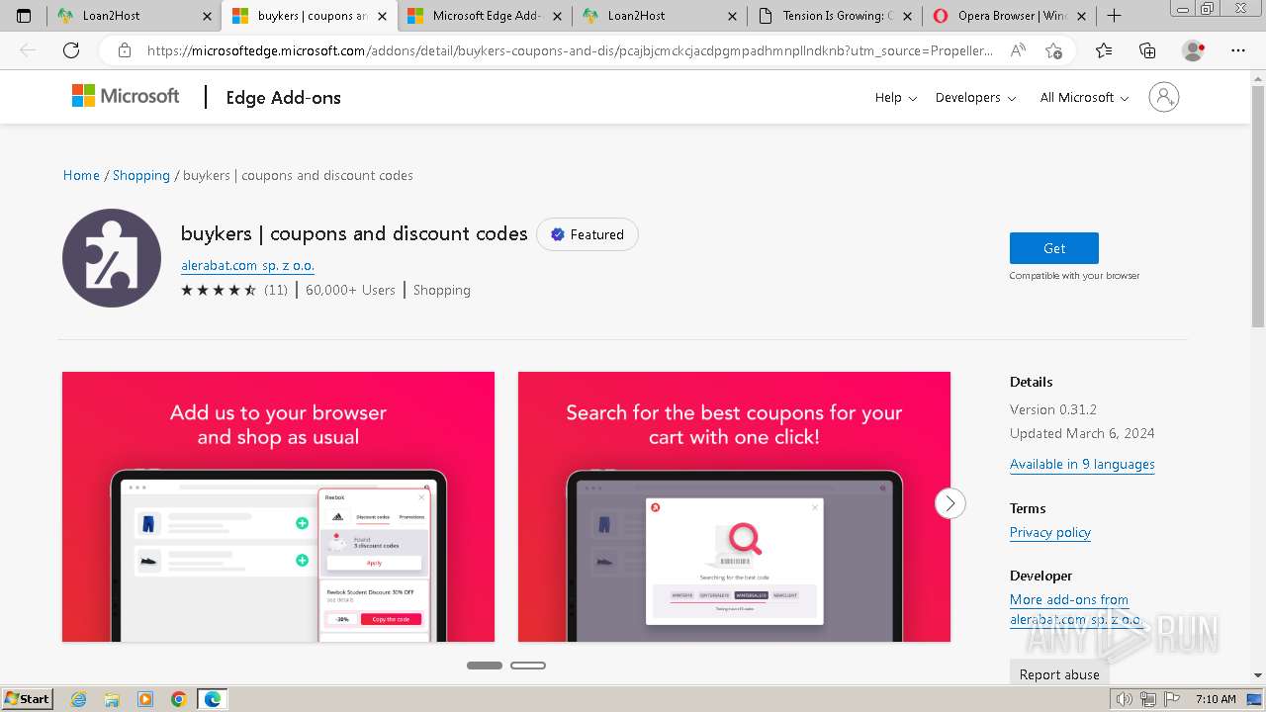Show next screenshot with arrow
1266x712 pixels.
949,503
